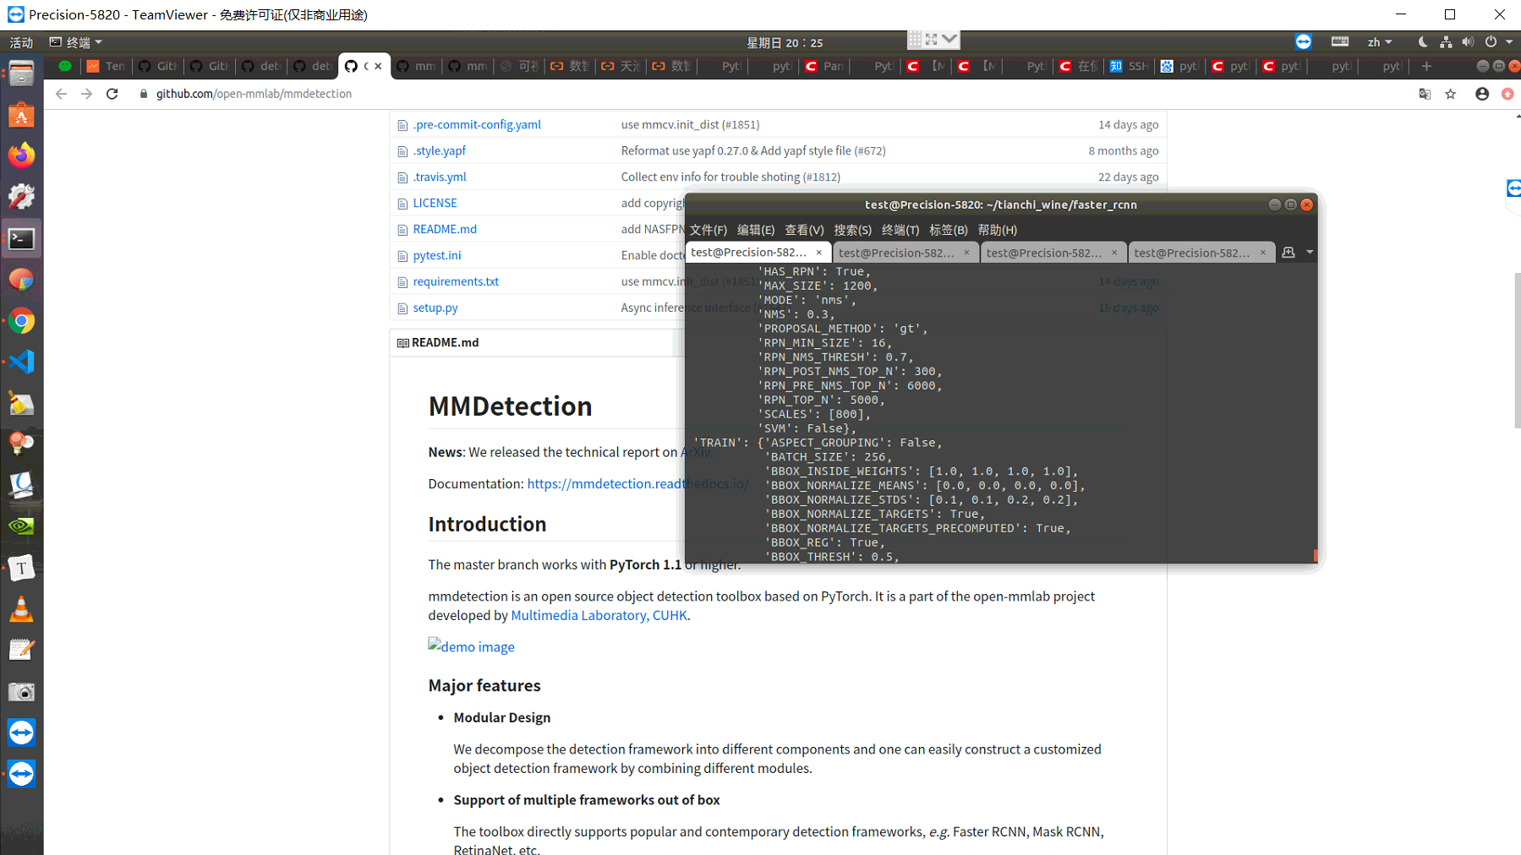This screenshot has width=1521, height=855.
Task: Open NVIDIA settings from the dock
Action: (x=21, y=526)
